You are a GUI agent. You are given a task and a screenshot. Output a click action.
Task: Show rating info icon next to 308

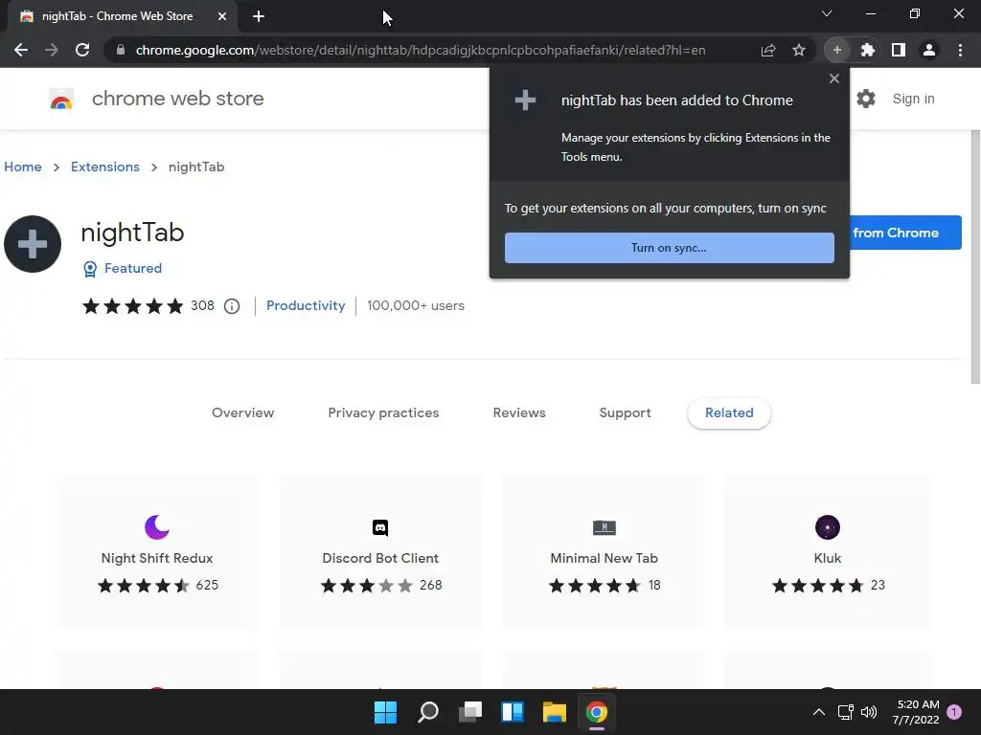[x=232, y=306]
